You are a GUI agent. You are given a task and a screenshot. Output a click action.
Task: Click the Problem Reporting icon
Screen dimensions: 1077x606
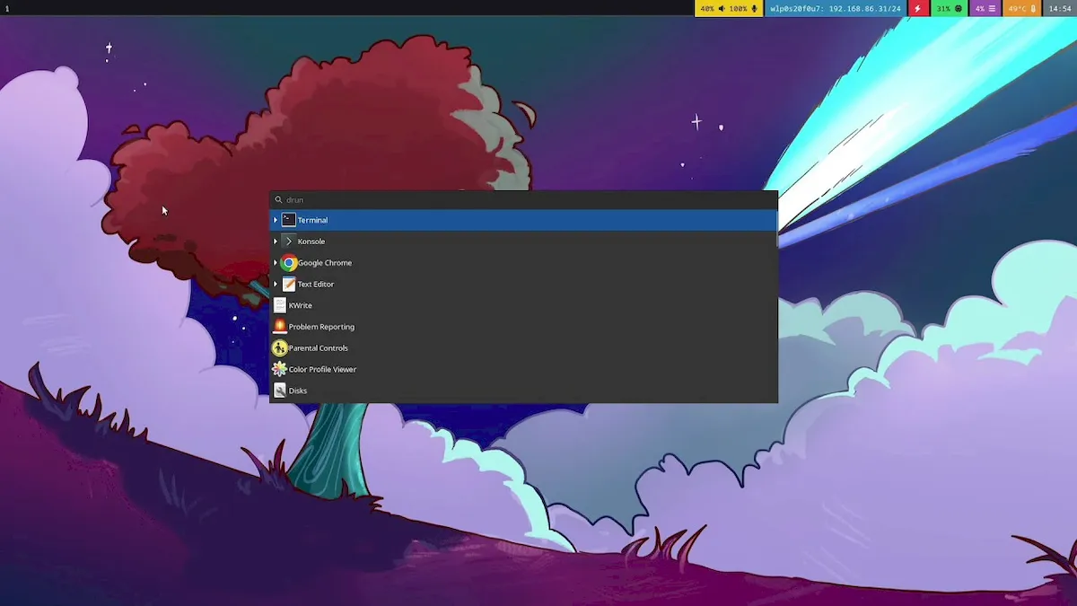tap(279, 327)
